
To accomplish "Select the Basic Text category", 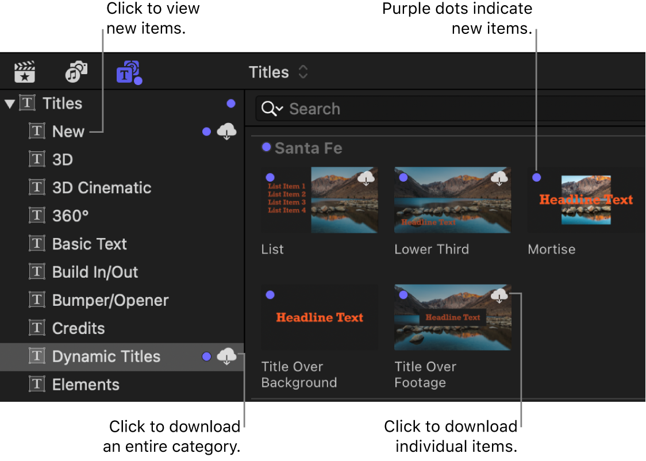I will click(x=89, y=244).
